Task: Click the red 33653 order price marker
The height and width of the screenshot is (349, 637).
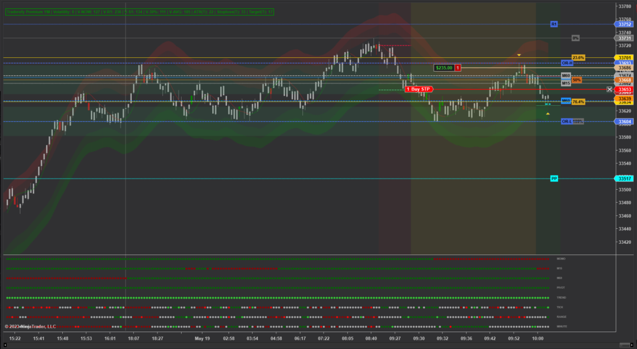Action: coord(625,90)
